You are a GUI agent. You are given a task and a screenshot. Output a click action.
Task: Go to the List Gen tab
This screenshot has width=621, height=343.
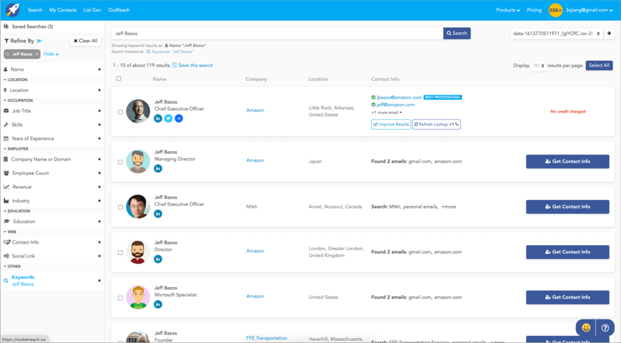(x=92, y=10)
